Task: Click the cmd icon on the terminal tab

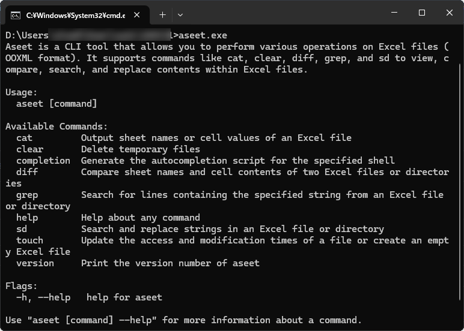Action: [16, 14]
